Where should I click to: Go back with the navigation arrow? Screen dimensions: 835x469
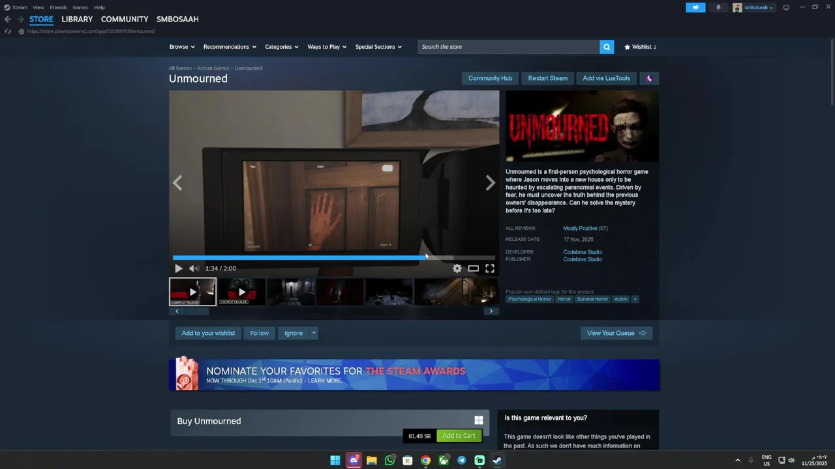(7, 19)
